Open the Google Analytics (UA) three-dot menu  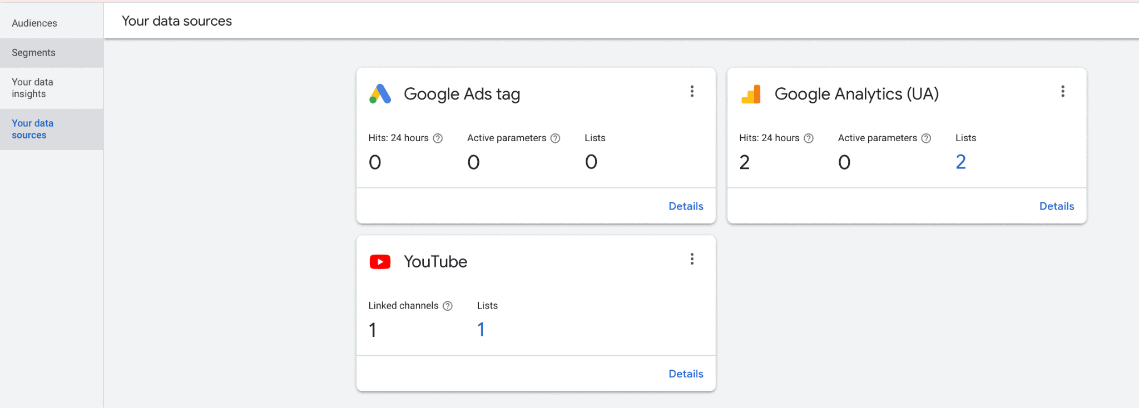tap(1063, 91)
